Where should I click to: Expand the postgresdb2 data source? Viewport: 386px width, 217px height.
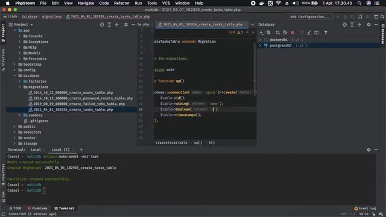(x=260, y=46)
